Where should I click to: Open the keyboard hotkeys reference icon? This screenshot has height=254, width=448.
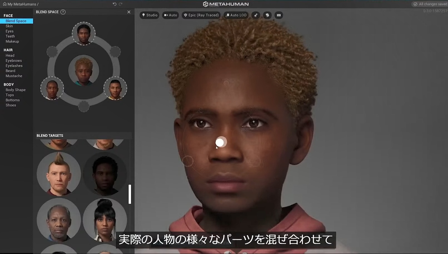(279, 15)
